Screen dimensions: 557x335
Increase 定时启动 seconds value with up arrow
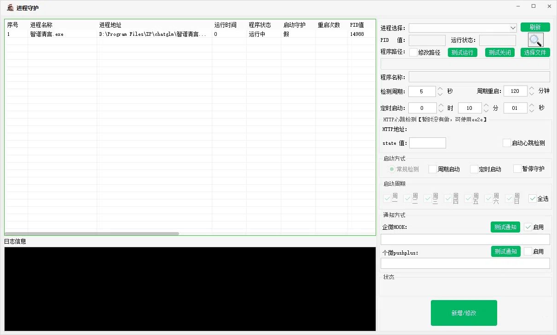[532, 106]
